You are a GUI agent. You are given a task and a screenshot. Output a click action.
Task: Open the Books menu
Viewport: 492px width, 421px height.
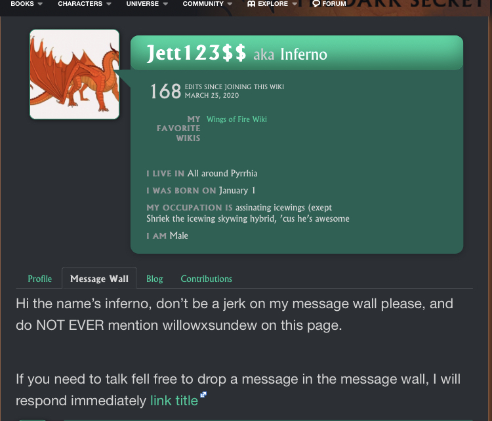pos(22,4)
